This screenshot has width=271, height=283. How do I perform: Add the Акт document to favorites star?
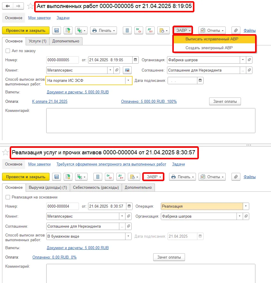coord(30,6)
